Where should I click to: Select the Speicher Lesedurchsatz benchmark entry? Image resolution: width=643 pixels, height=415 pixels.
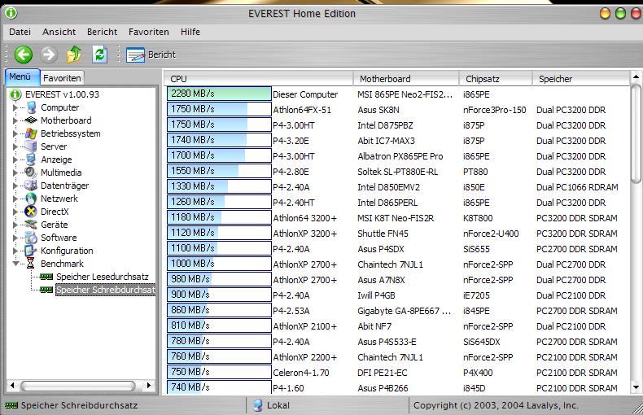pos(102,277)
